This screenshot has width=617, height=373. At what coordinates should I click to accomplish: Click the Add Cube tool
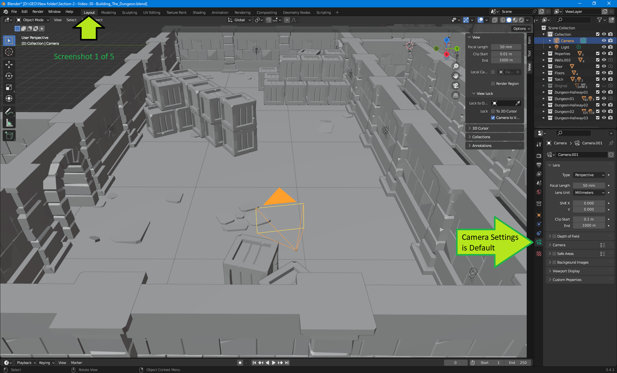point(9,136)
